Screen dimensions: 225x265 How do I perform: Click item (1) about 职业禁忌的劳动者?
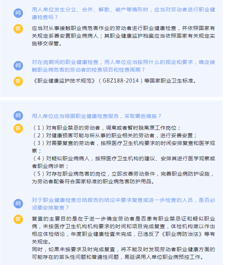tap(107, 128)
